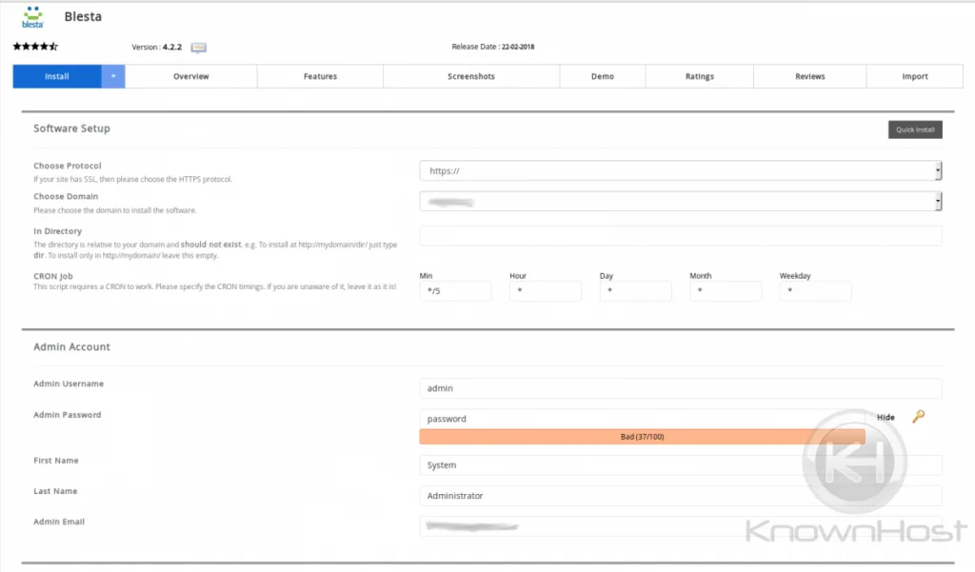The width and height of the screenshot is (975, 572).
Task: Click the Software Setup heading
Action: coord(71,128)
